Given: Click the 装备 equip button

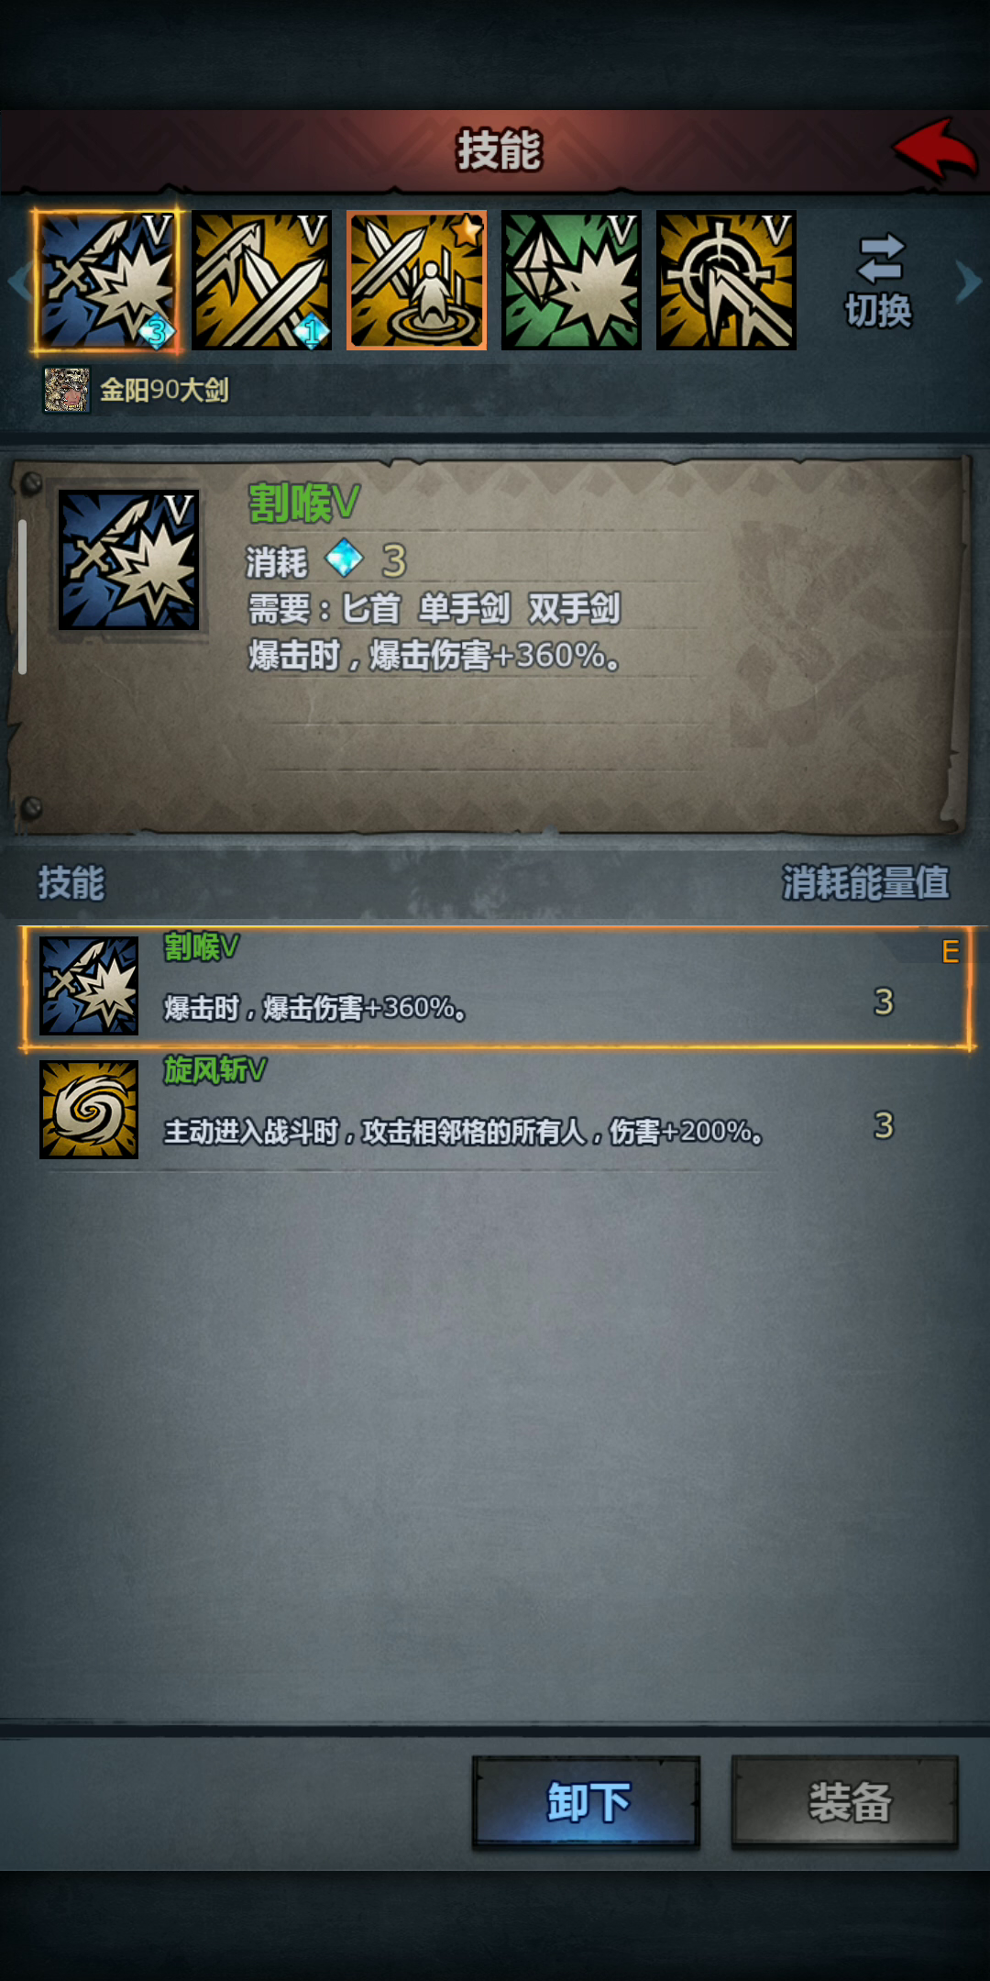Looking at the screenshot, I should 845,1802.
